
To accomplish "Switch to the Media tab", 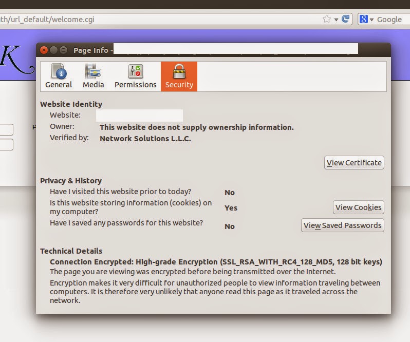I will pyautogui.click(x=93, y=77).
